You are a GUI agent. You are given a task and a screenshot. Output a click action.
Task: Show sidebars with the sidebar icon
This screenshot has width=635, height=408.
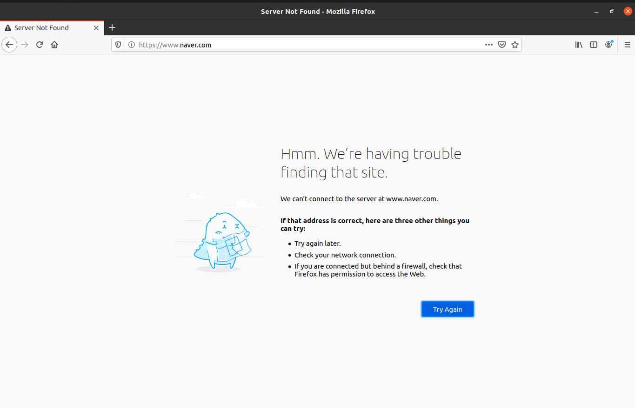coord(594,45)
